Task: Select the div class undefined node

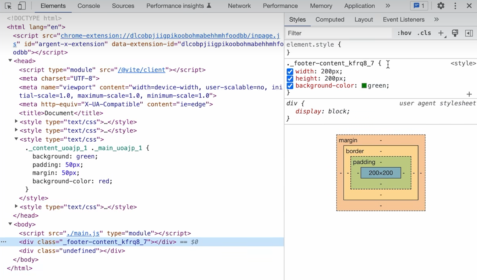Action: coord(72,251)
